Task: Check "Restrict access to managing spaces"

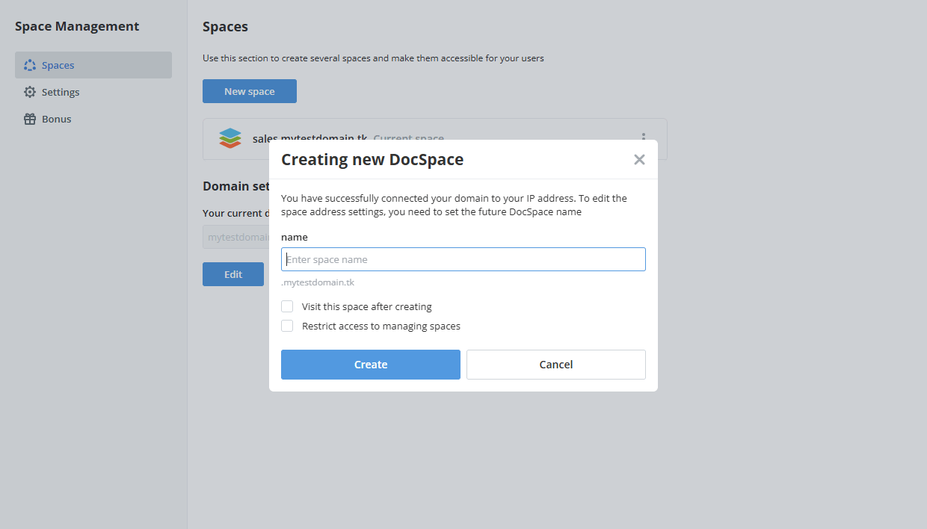Action: tap(287, 326)
